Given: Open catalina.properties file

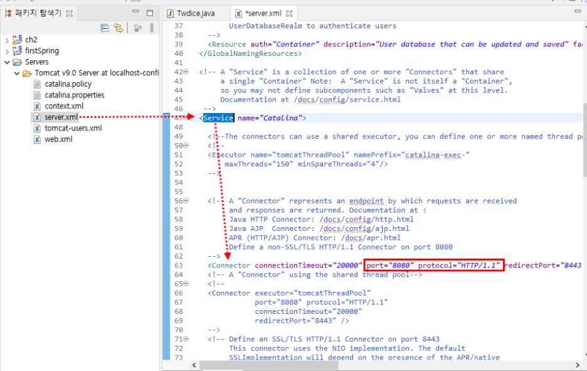Looking at the screenshot, I should coord(75,95).
